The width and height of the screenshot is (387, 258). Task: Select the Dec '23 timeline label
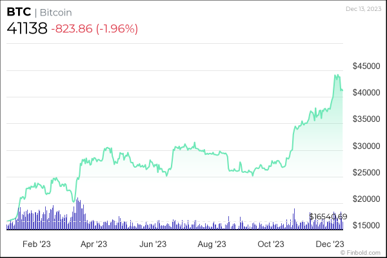[330, 244]
